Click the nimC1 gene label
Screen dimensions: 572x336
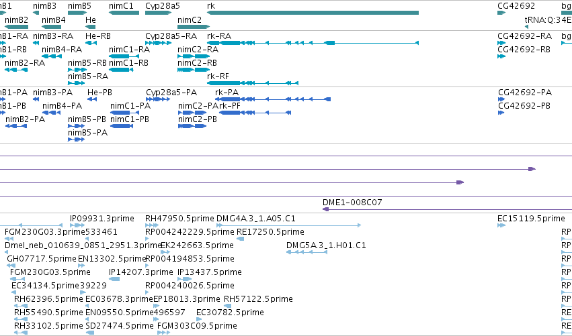coord(121,6)
